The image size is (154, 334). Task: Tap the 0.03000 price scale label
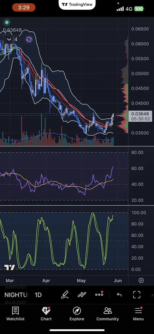(140, 133)
